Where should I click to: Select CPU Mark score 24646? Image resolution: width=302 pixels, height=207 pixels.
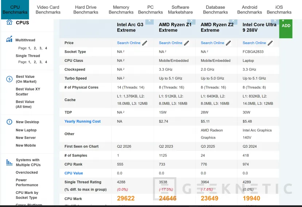(x=168, y=198)
